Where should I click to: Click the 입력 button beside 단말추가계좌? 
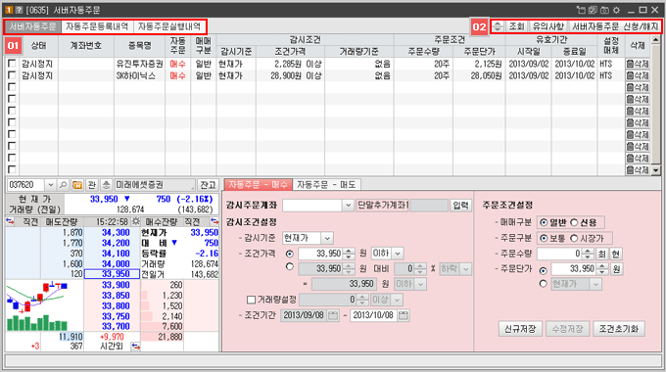461,206
